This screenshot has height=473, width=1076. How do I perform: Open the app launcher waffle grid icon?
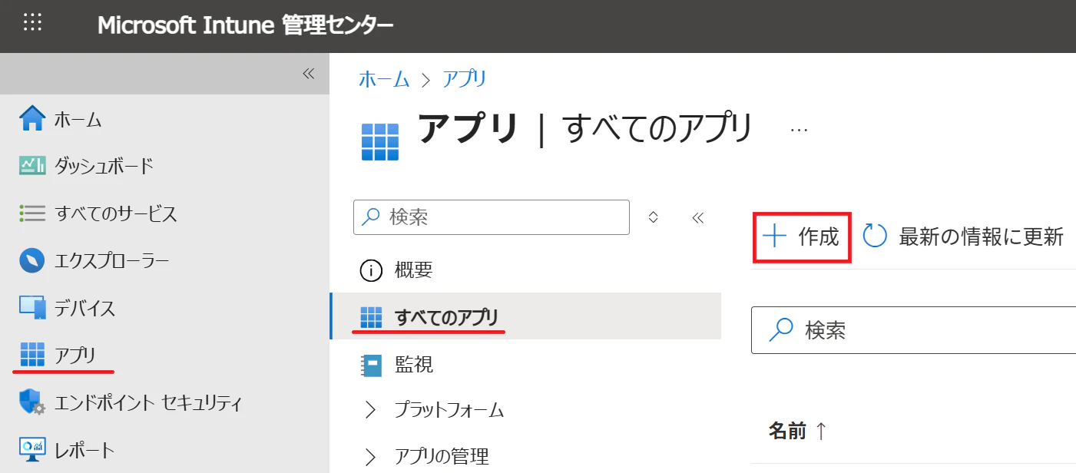32,23
